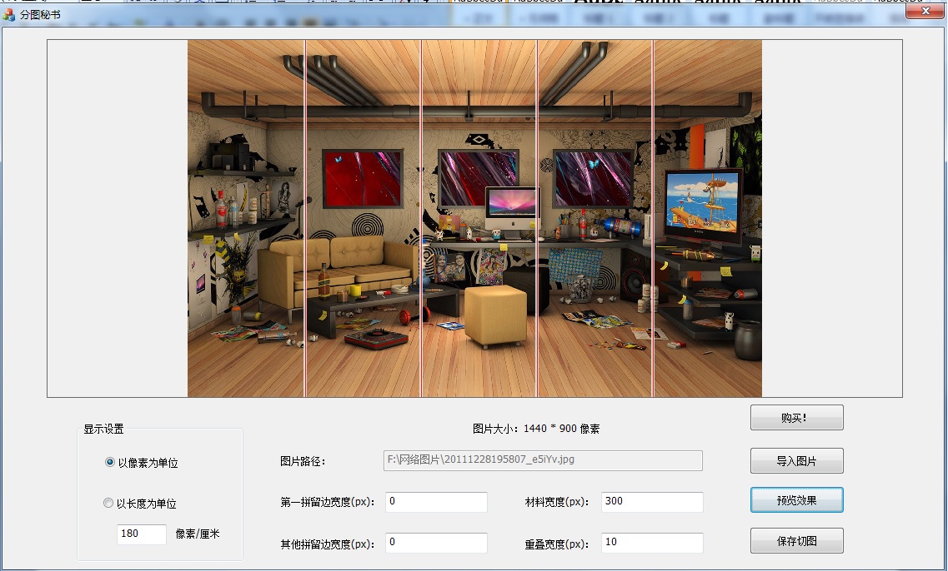Image resolution: width=948 pixels, height=571 pixels.
Task: Click the 第一拼留边宽度 input field
Action: point(436,502)
